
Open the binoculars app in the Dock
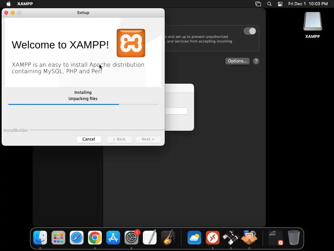(231, 238)
